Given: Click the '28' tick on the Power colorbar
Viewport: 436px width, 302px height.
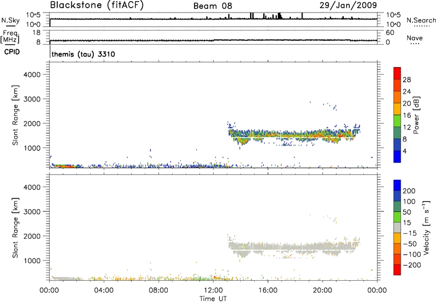Looking at the screenshot, I should point(407,80).
